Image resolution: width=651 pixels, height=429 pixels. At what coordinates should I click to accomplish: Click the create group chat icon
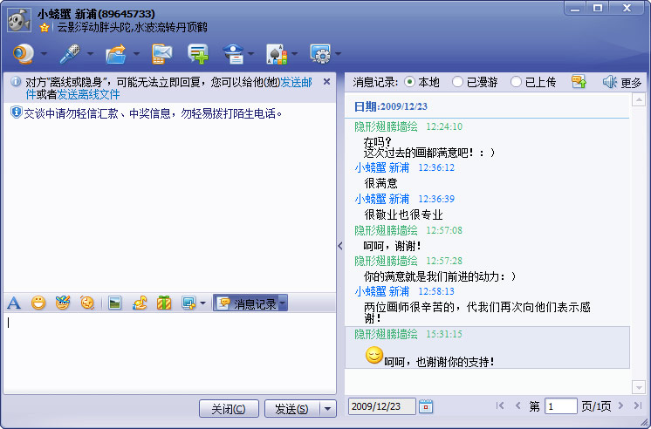[198, 54]
